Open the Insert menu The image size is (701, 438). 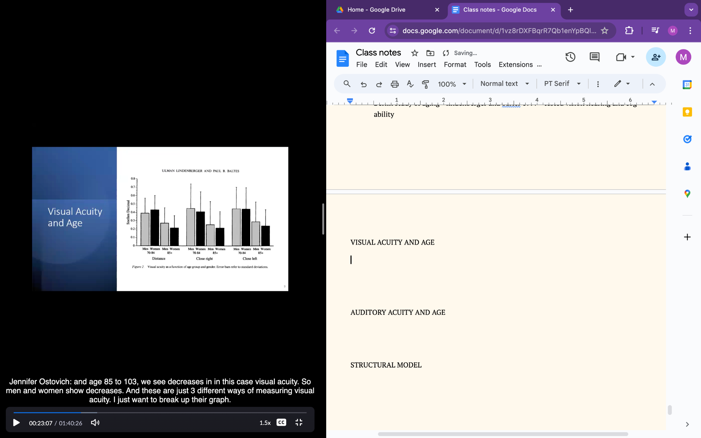click(x=426, y=65)
